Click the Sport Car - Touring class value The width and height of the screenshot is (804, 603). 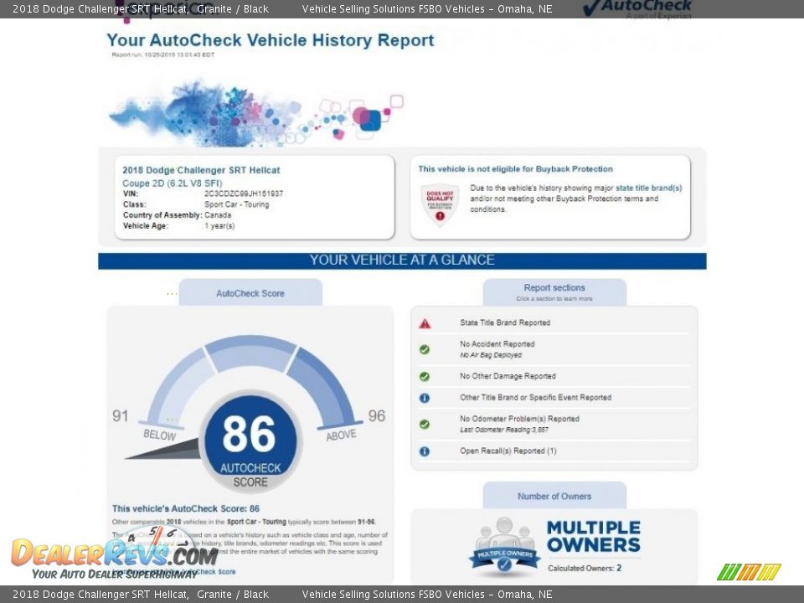pyautogui.click(x=236, y=204)
